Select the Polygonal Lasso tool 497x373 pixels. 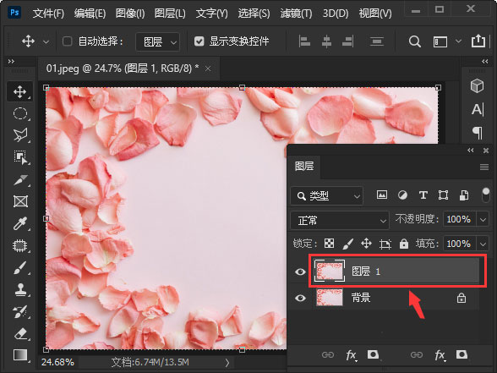pos(20,135)
